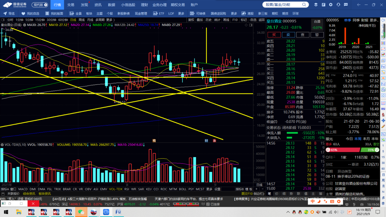This screenshot has height=217, width=386.
Task: Click the 我的版面 layout icon
Action: [x=47, y=14]
